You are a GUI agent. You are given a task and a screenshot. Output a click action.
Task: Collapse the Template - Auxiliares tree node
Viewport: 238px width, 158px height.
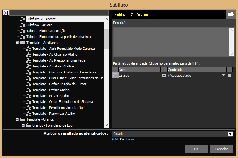pyautogui.click(x=17, y=43)
